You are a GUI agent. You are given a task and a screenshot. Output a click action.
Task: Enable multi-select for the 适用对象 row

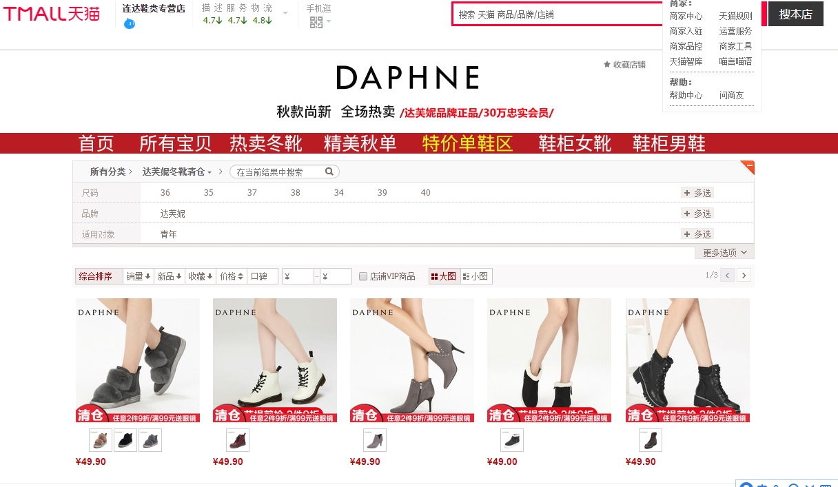pos(697,234)
